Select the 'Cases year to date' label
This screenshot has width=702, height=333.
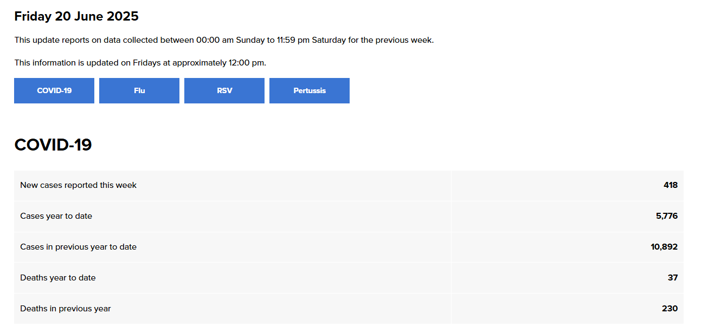click(x=56, y=216)
